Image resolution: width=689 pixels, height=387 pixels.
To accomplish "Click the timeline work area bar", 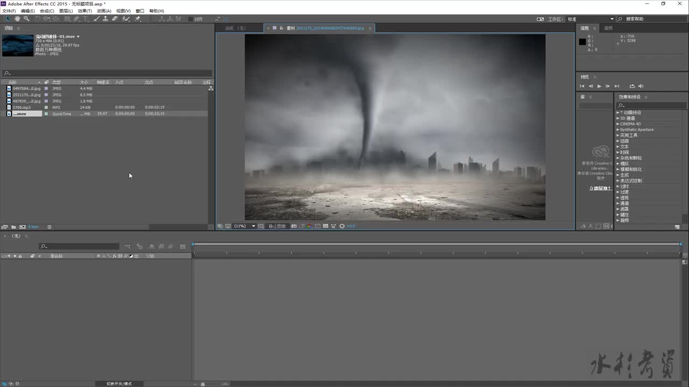I will coord(437,244).
